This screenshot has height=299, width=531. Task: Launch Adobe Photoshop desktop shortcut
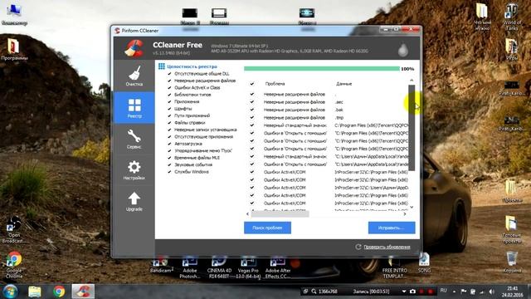tap(190, 267)
